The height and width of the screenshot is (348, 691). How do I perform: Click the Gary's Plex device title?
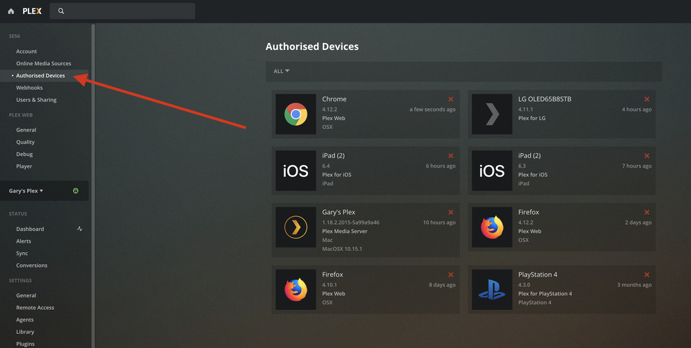(339, 212)
